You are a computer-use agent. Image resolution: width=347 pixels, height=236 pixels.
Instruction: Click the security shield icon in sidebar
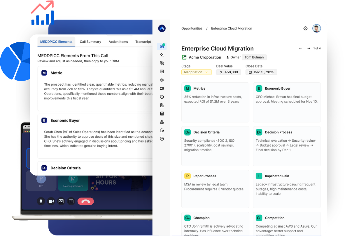pyautogui.click(x=162, y=130)
